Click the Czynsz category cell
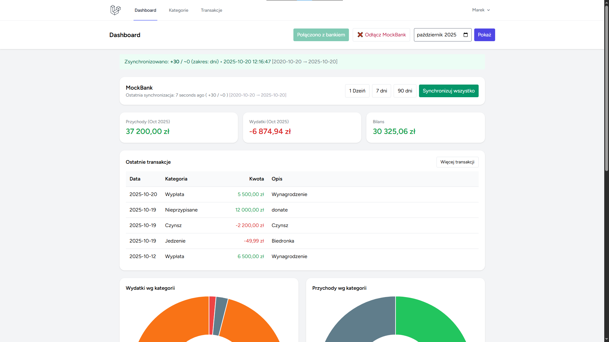Screen dimensions: 609x342 [x=173, y=225]
